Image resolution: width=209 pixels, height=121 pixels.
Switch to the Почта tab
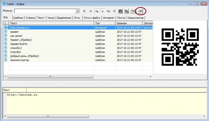pyautogui.click(x=121, y=18)
